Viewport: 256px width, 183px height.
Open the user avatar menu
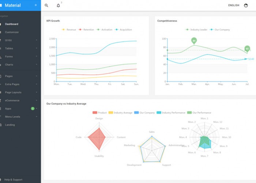click(x=246, y=5)
